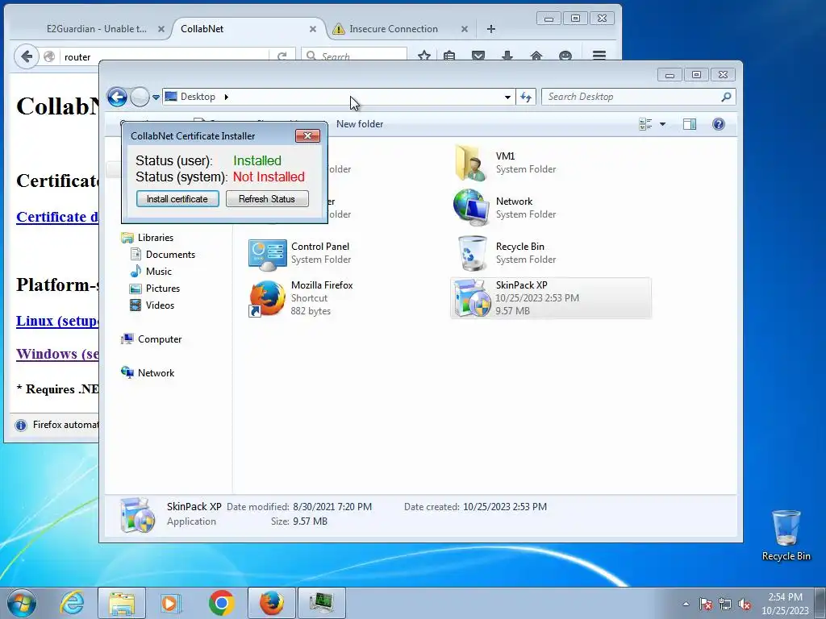This screenshot has width=826, height=619.
Task: Click Firefox Search box
Action: 354,56
